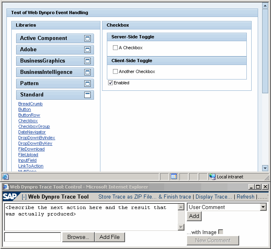Open the LinkToAction link
This screenshot has width=271, height=249.
tap(31, 166)
